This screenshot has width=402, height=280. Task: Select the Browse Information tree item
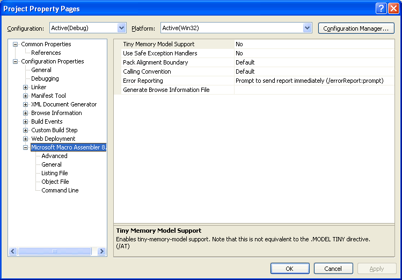point(56,113)
